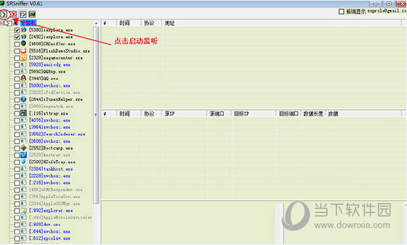Check the FlashDemoStudio.exe checkbox

click(x=17, y=51)
